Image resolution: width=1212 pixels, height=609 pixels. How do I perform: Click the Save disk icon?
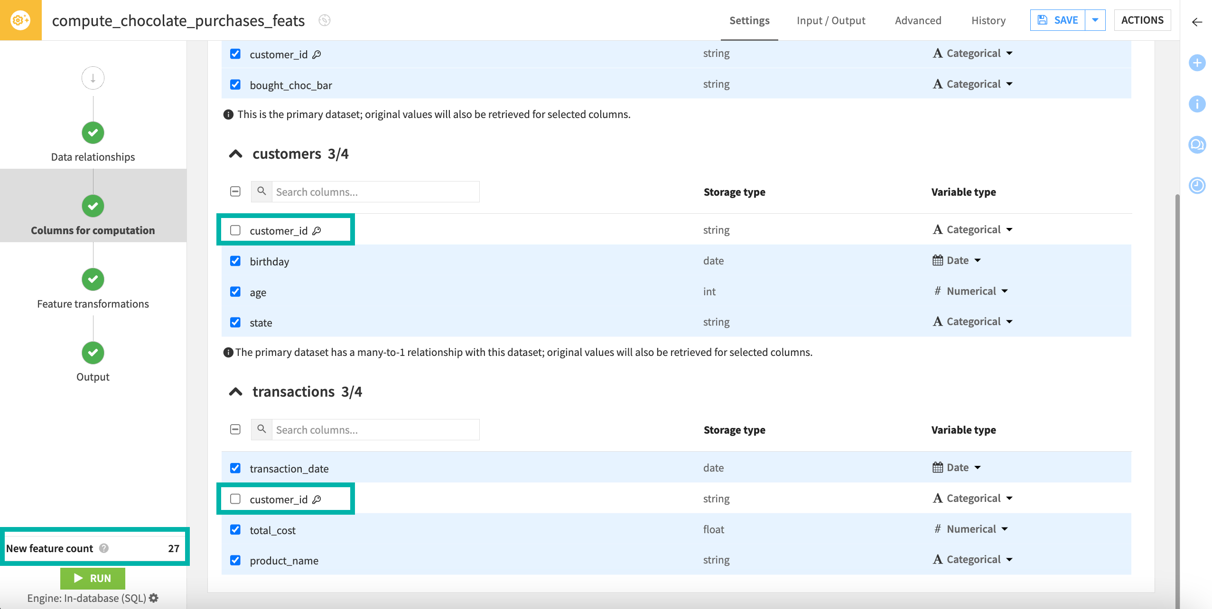pos(1042,20)
